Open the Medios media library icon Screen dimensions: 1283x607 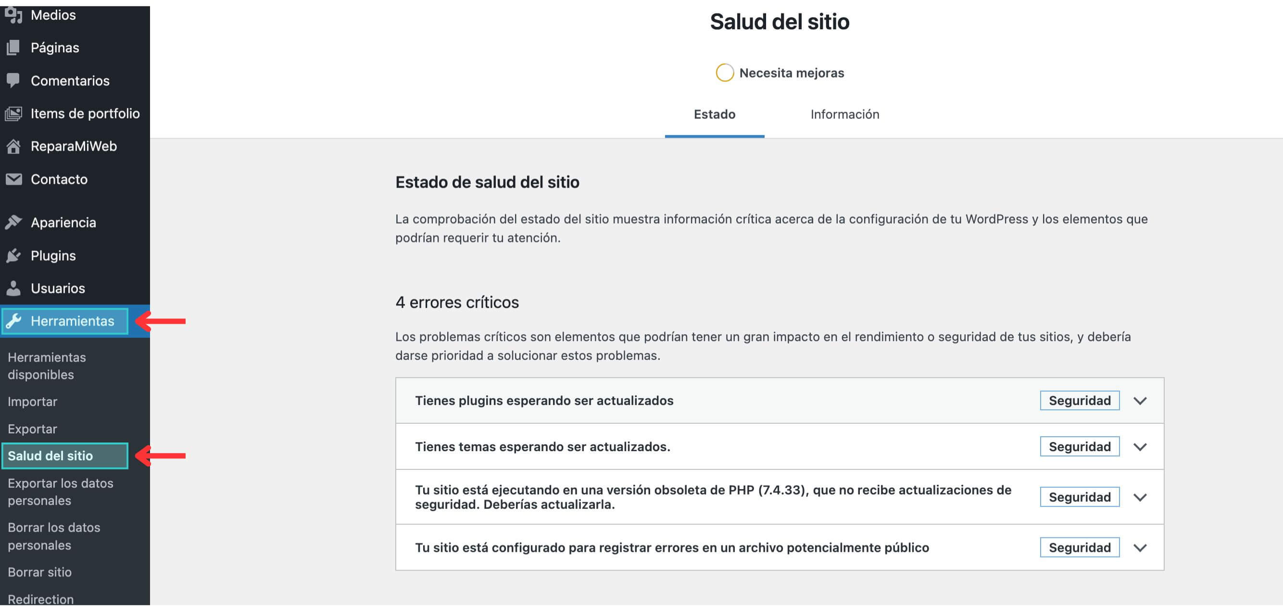(x=14, y=14)
